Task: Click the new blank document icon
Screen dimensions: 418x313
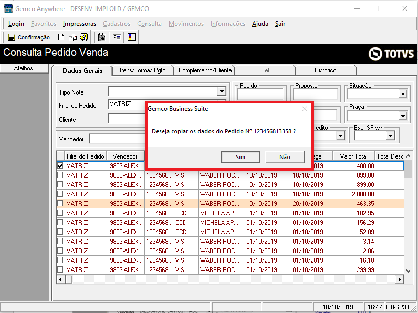Action: click(61, 37)
